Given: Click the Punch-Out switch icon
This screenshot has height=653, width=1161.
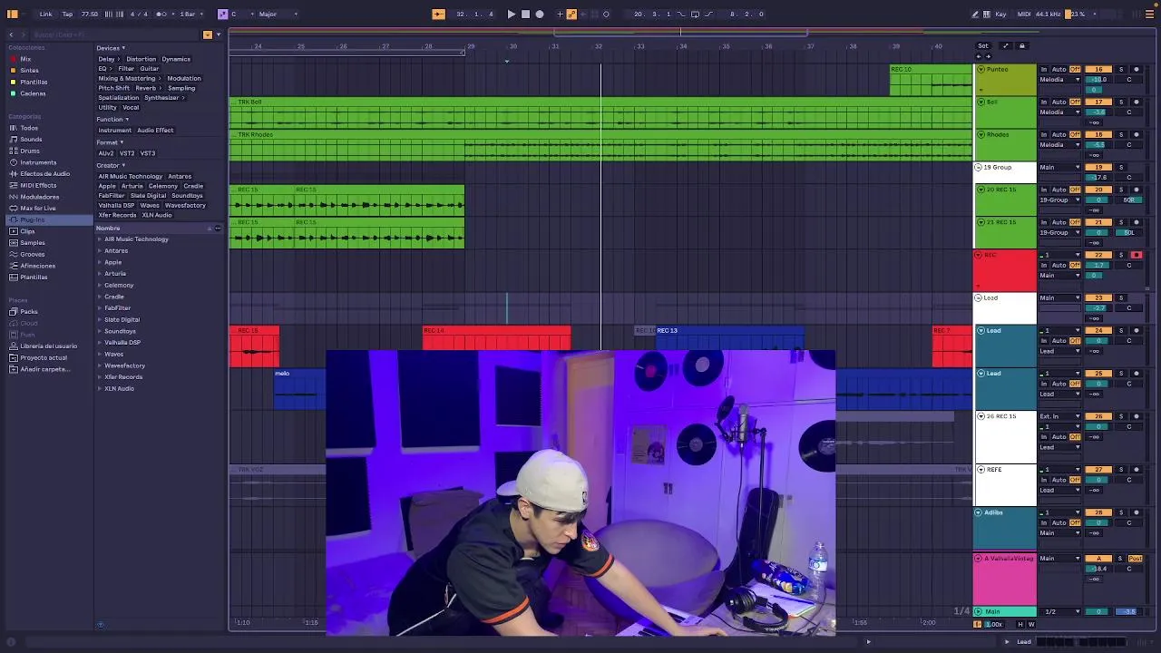Looking at the screenshot, I should pyautogui.click(x=710, y=14).
